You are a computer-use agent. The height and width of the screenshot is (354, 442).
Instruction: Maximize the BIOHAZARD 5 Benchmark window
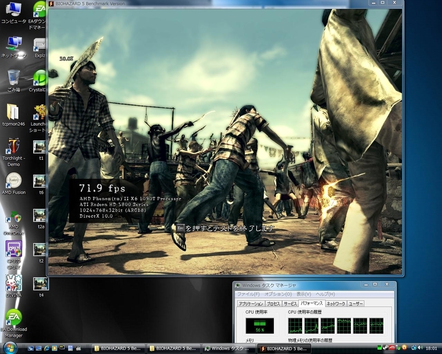(x=382, y=3)
